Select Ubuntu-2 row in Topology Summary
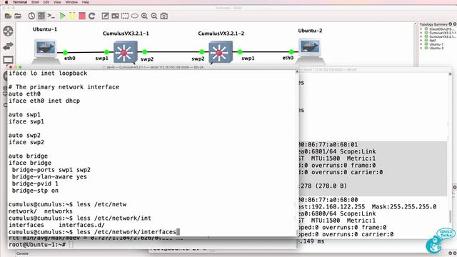Screen dimensions: 457x257 tap(436, 48)
